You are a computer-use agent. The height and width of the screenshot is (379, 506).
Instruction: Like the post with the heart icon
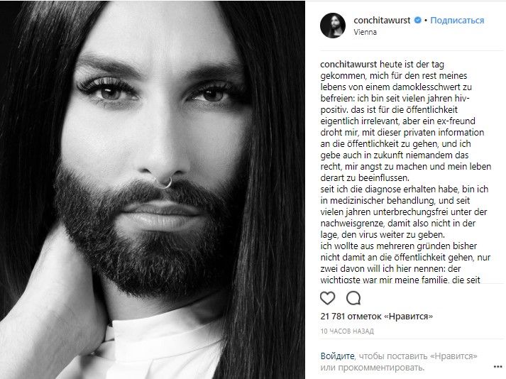point(327,298)
